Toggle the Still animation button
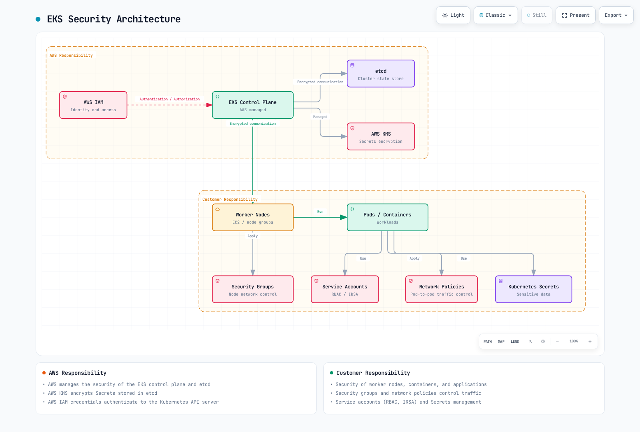The image size is (640, 432). point(537,15)
